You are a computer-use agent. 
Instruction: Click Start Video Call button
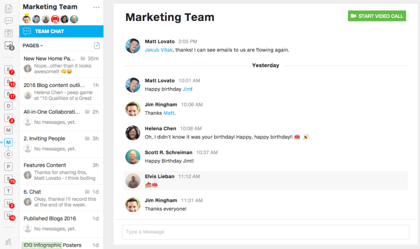pyautogui.click(x=376, y=16)
